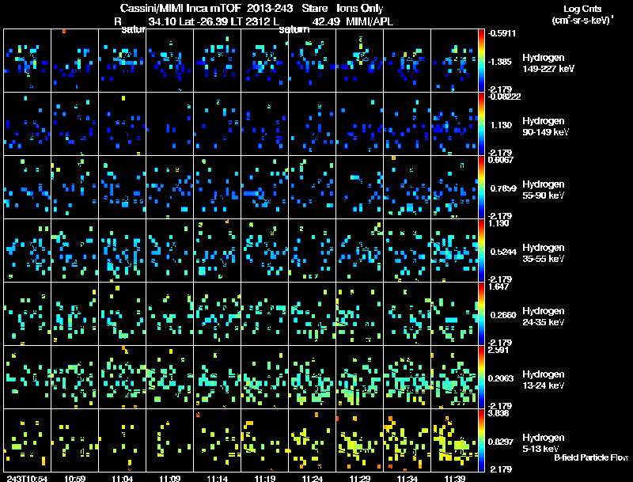The height and width of the screenshot is (482, 633).
Task: Click the '11:34' time axis label
Action: click(x=407, y=478)
